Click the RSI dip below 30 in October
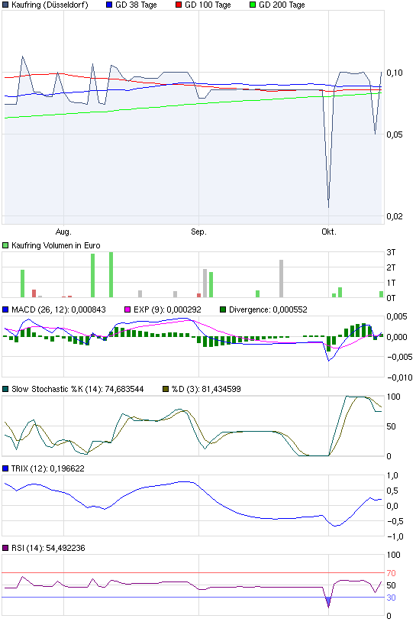The width and height of the screenshot is (416, 622). (328, 603)
